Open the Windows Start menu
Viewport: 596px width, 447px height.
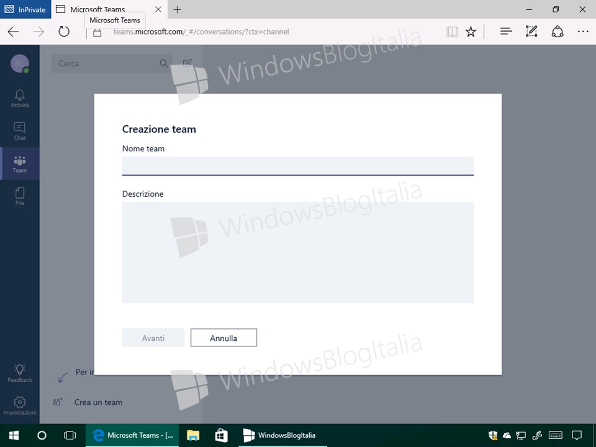tap(14, 435)
